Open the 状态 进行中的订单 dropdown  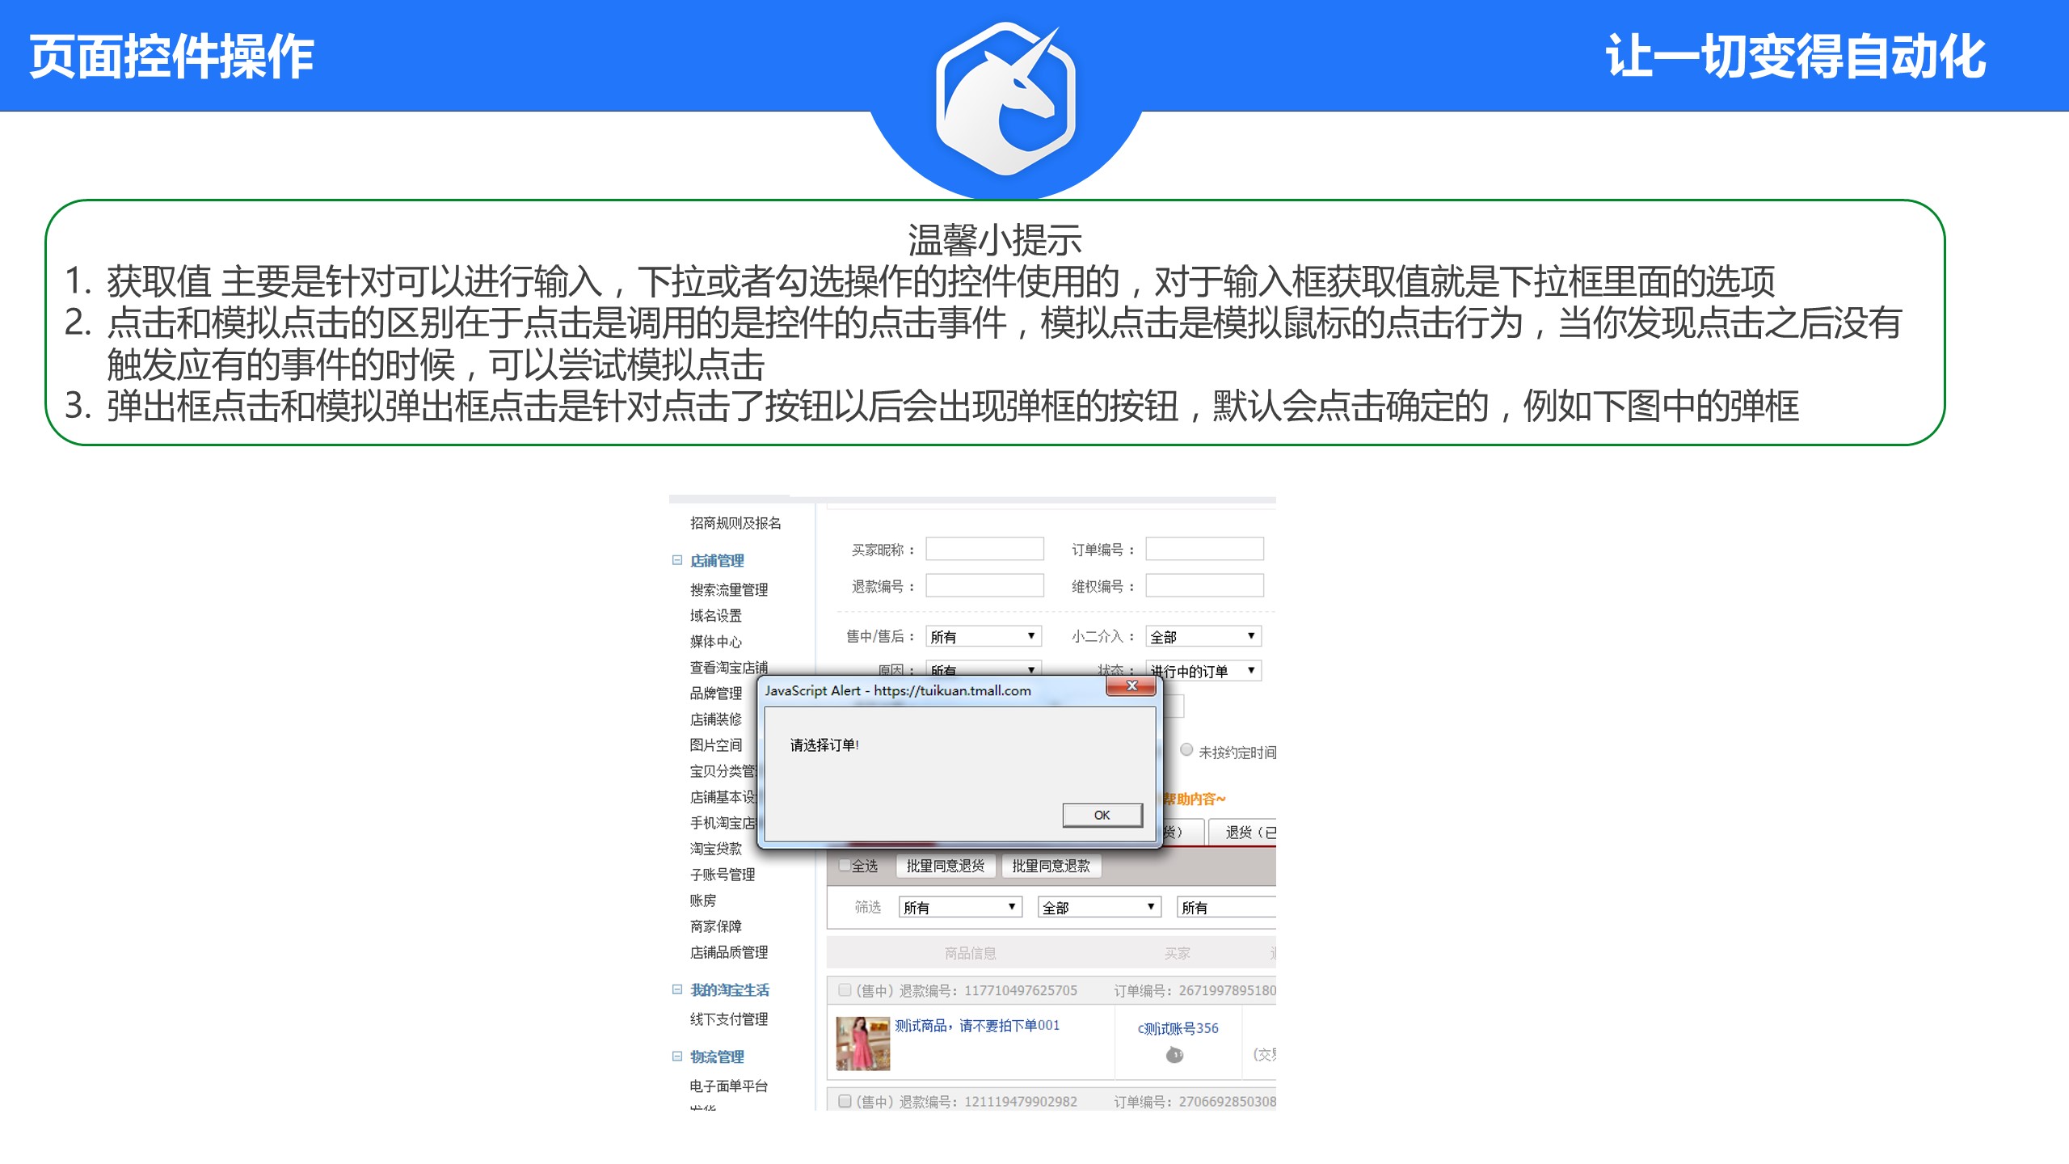(1203, 671)
